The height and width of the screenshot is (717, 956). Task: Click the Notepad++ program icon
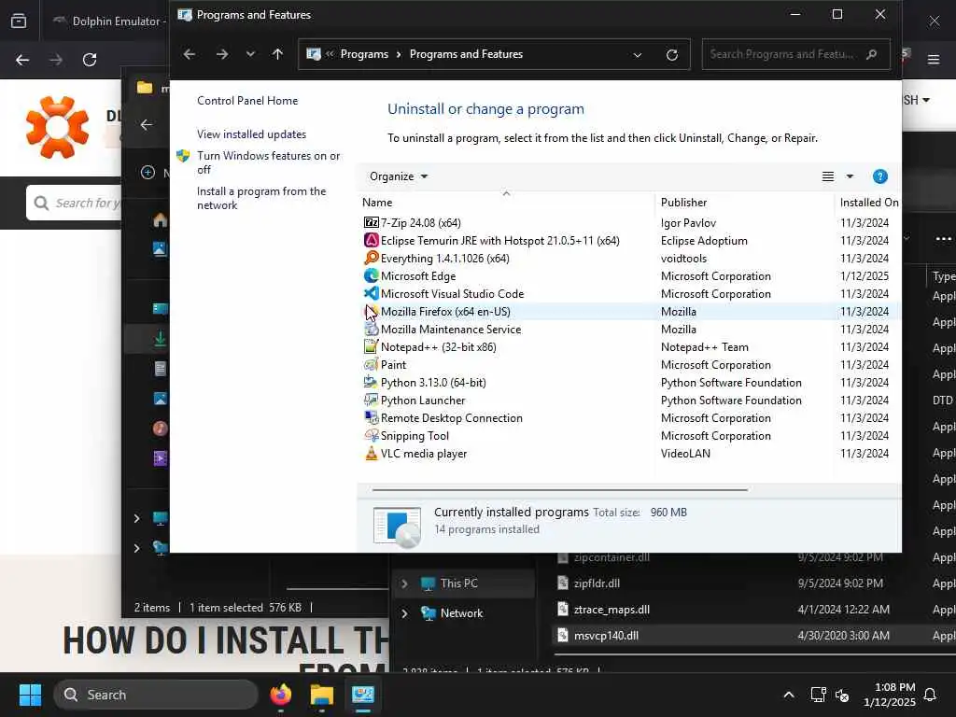click(371, 347)
